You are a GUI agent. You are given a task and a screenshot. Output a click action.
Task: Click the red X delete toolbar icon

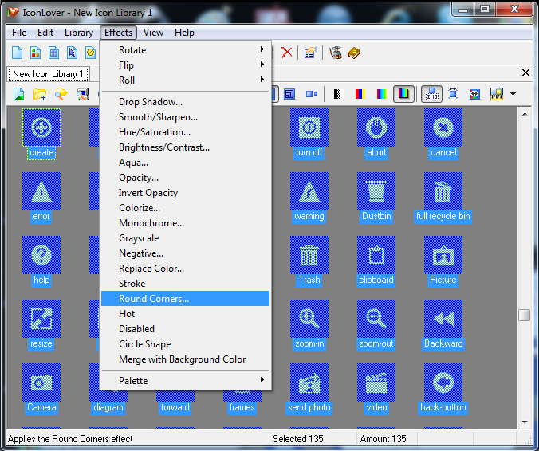click(x=287, y=53)
